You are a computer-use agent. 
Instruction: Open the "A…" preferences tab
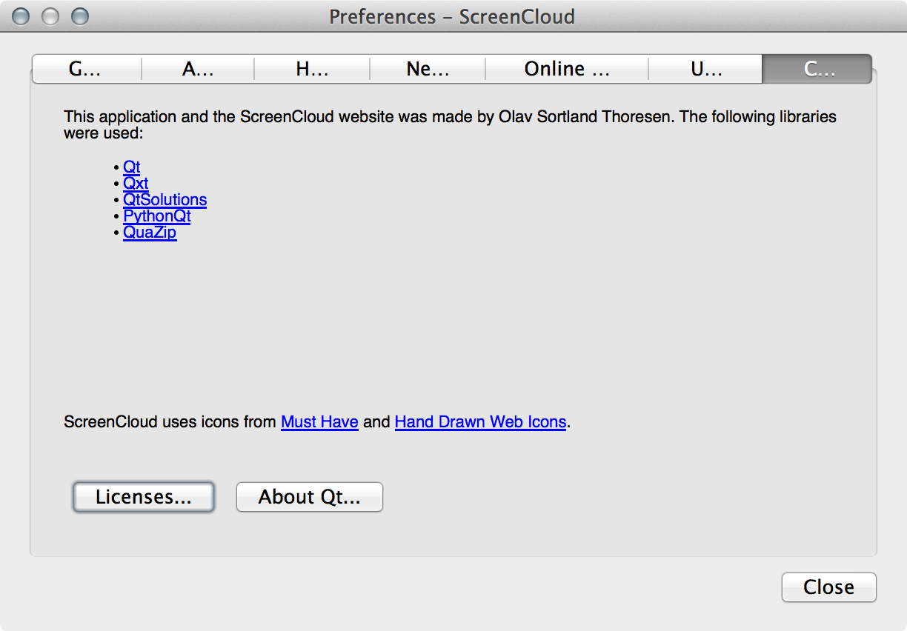click(198, 69)
